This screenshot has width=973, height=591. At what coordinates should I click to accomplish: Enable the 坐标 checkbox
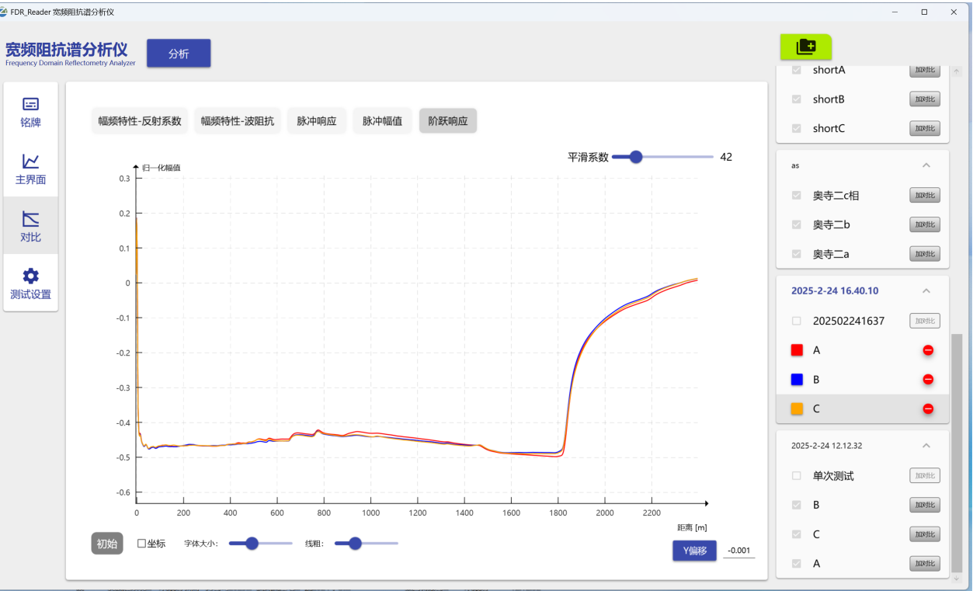coord(141,544)
